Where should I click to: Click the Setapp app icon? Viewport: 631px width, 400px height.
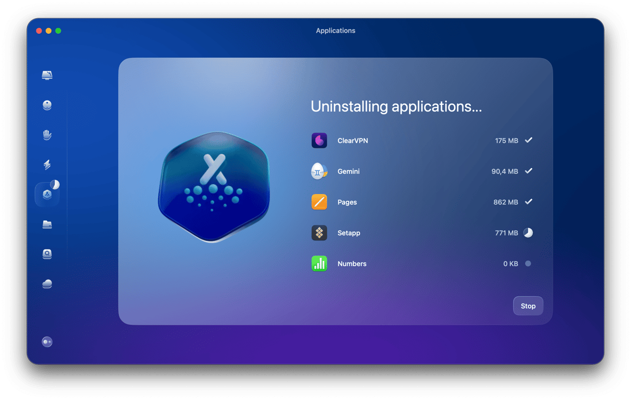319,233
